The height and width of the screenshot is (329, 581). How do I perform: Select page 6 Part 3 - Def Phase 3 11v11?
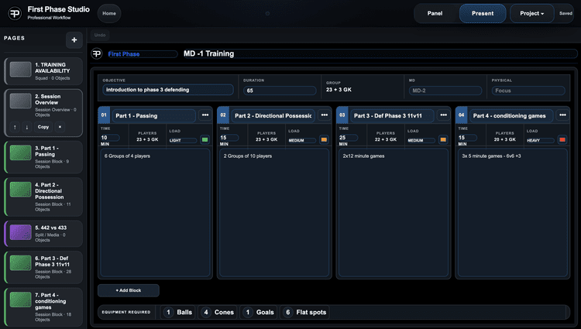[x=43, y=267]
